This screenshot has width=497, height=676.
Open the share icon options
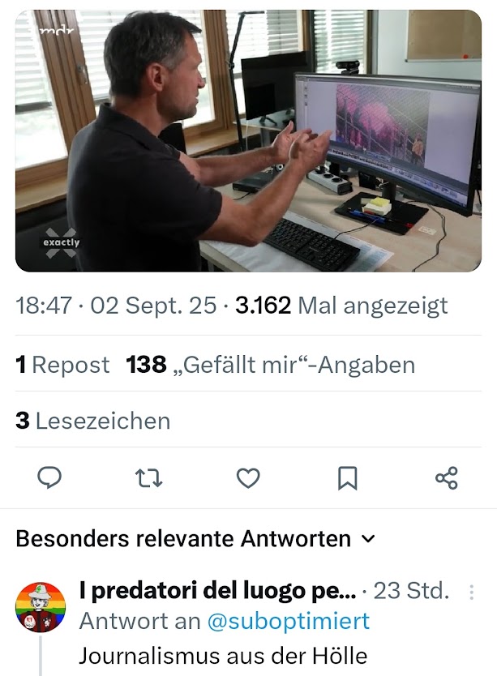pos(447,478)
